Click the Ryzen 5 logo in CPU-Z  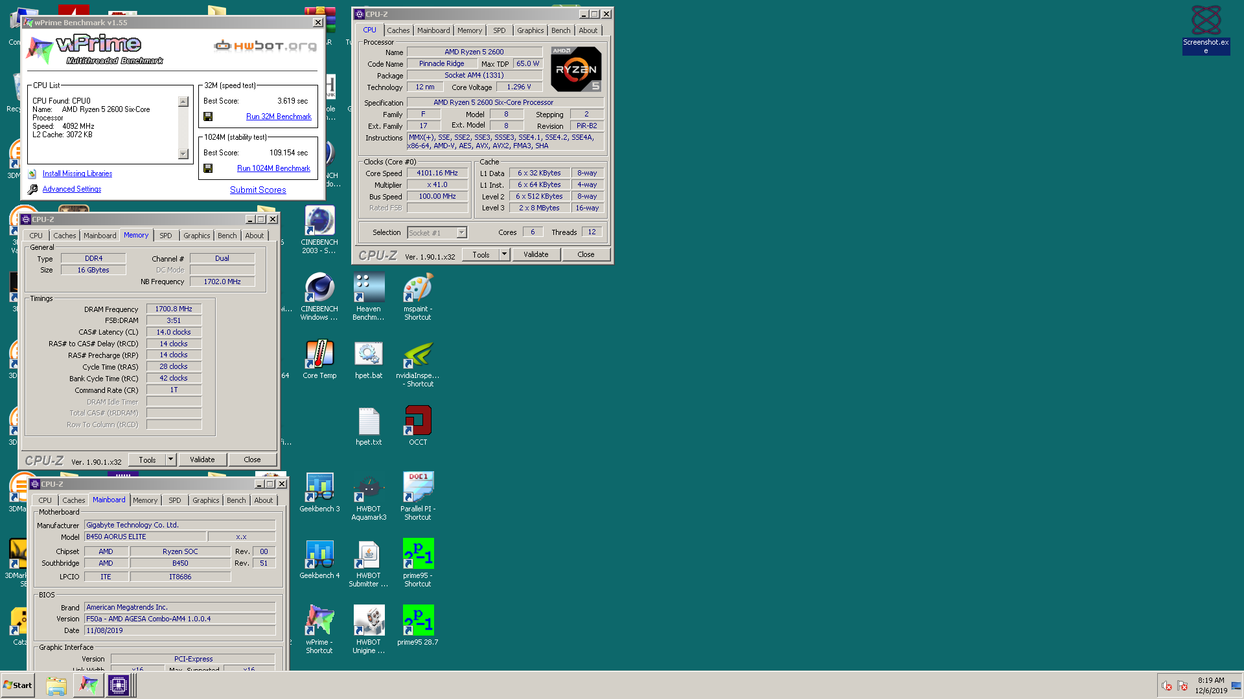(x=576, y=69)
